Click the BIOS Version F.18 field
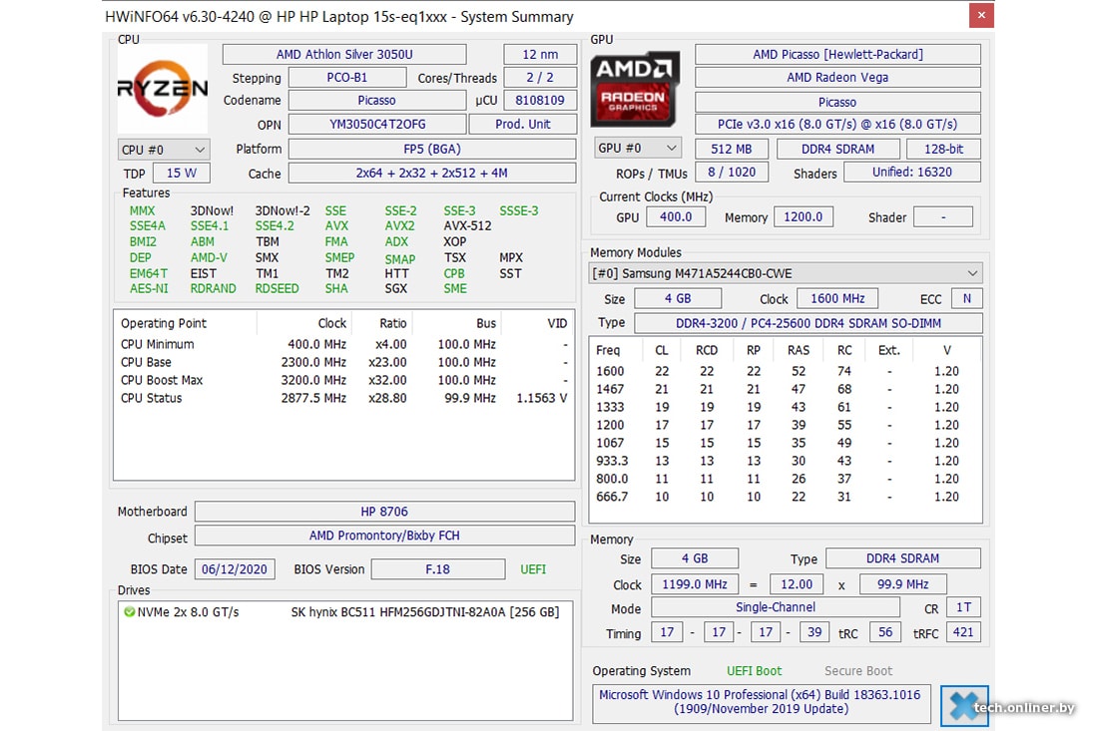The height and width of the screenshot is (731, 1098). coord(437,569)
